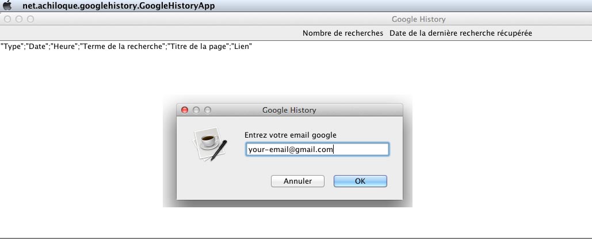Image resolution: width=592 pixels, height=239 pixels.
Task: Click the dialog's Google History title bar
Action: pos(289,110)
